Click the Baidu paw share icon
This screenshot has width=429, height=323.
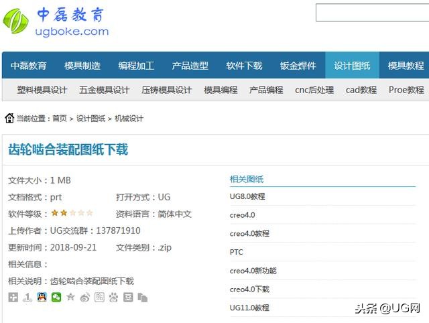[113, 297]
